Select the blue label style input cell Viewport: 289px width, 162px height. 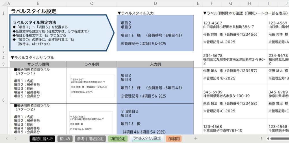pos(155,33)
